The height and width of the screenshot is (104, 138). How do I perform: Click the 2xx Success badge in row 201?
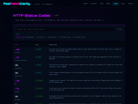pos(39,88)
